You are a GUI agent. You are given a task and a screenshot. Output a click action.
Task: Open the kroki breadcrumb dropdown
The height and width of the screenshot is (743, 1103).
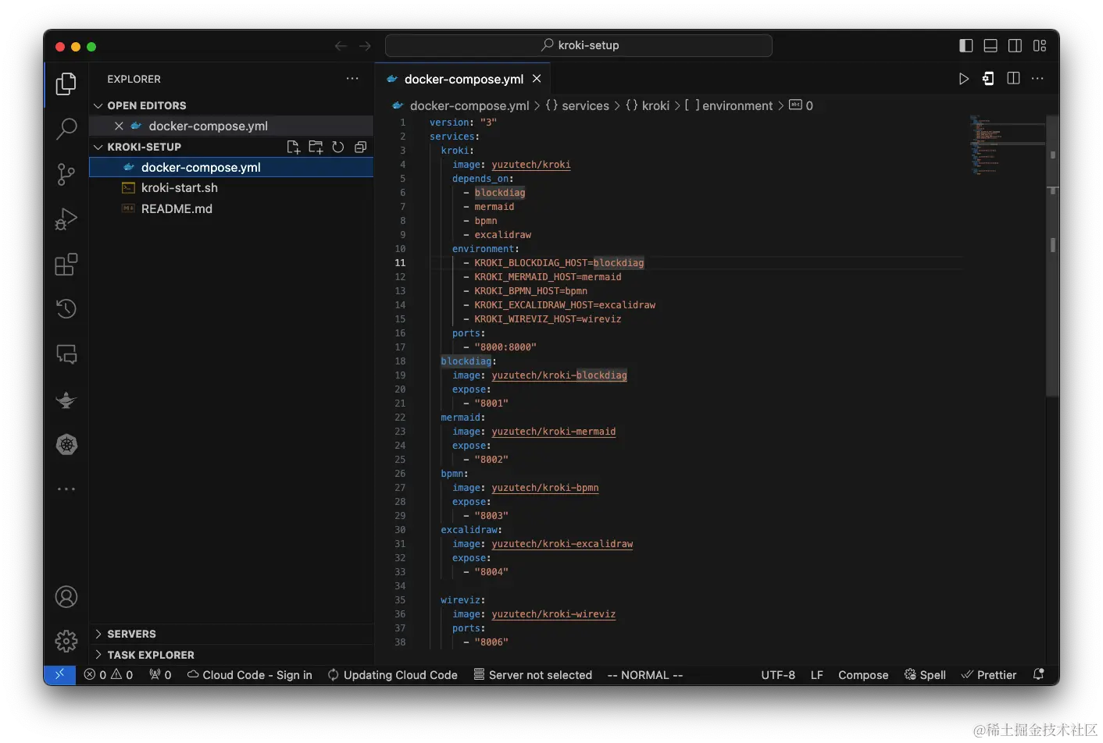tap(648, 105)
